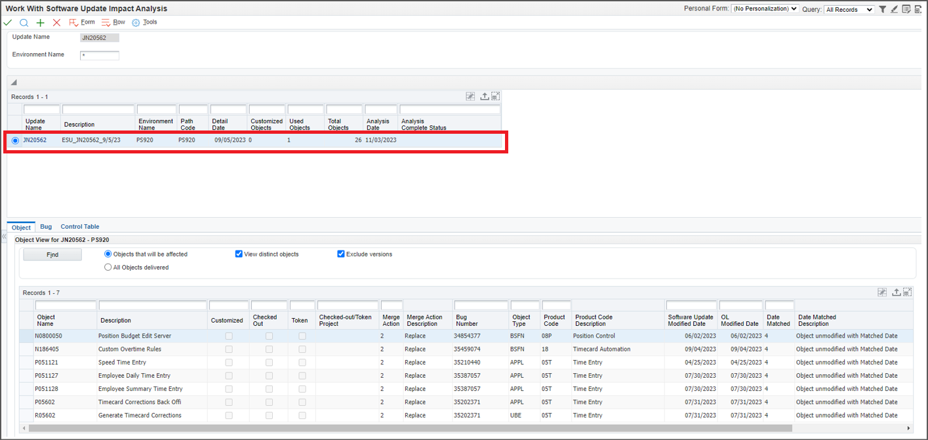Select the JN20562 row radio button
928x440 pixels.
pyautogui.click(x=16, y=140)
